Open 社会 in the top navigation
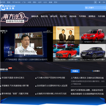 point(45,2)
